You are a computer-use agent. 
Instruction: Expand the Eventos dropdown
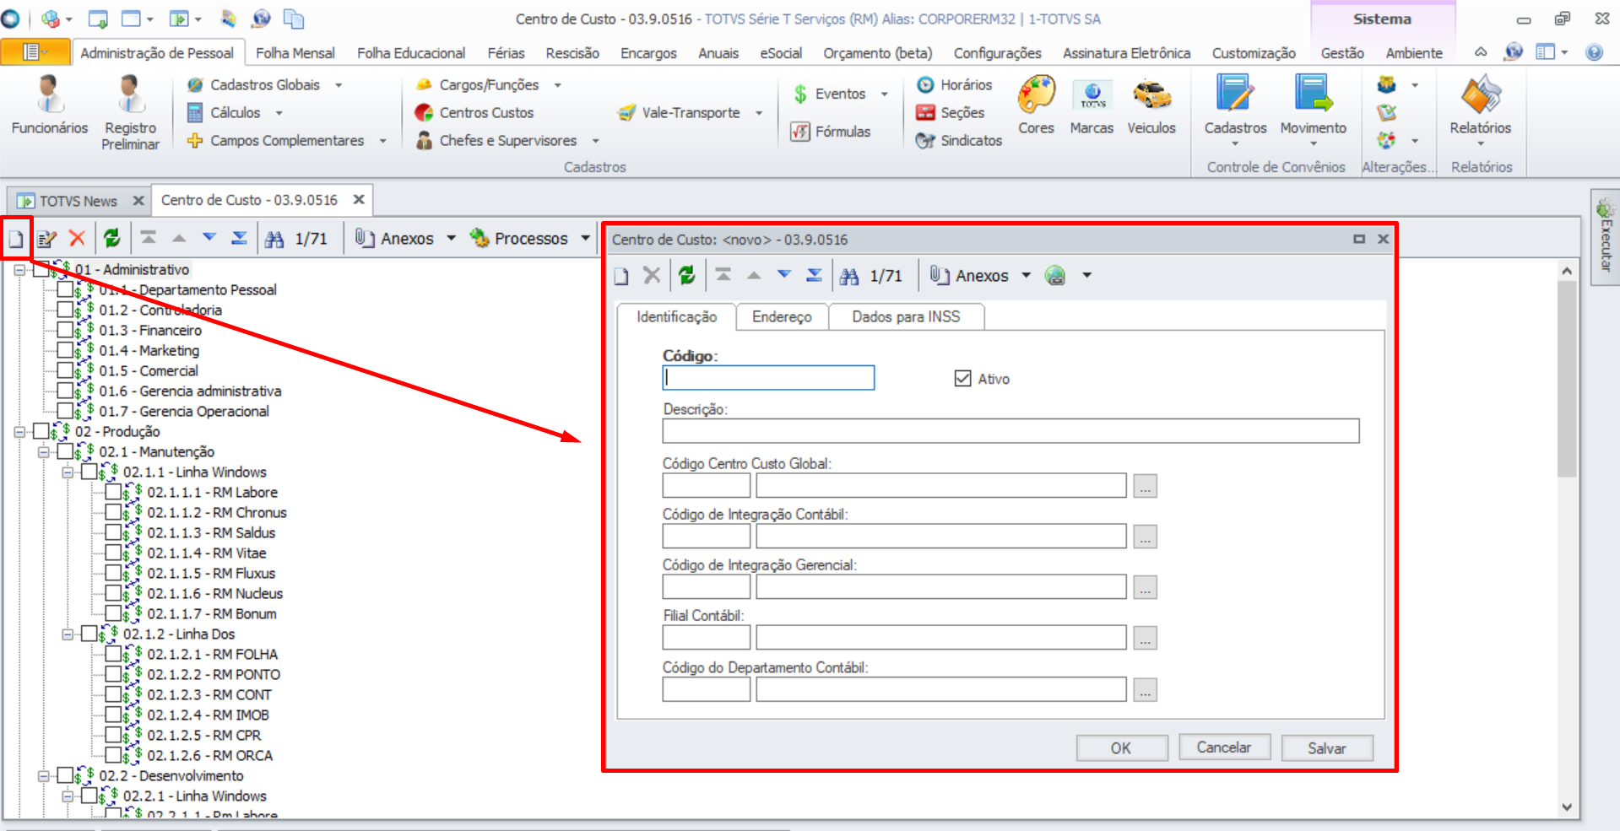pyautogui.click(x=884, y=94)
